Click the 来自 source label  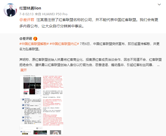pos(38,14)
